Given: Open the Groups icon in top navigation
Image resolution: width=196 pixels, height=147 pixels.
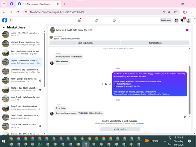Looking at the screenshot, I should tap(114, 20).
